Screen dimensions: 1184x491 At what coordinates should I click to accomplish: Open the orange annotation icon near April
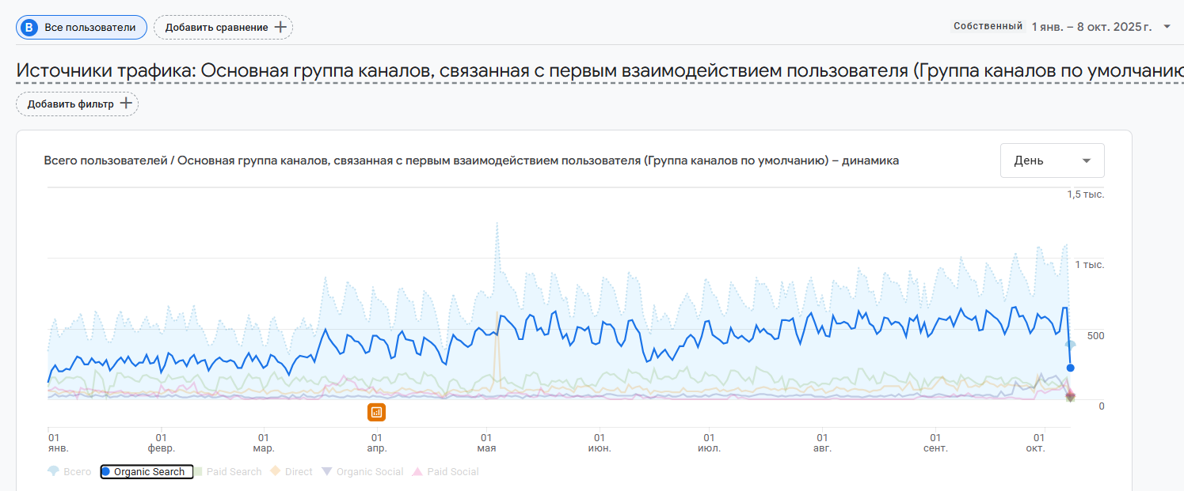tap(377, 411)
